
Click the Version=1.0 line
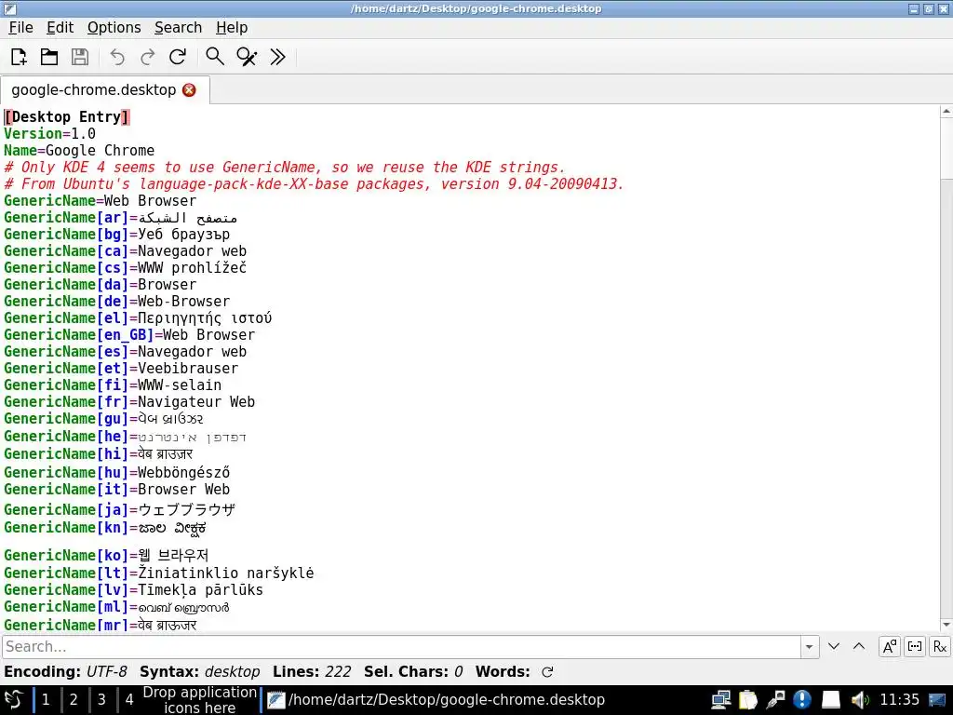(50, 134)
